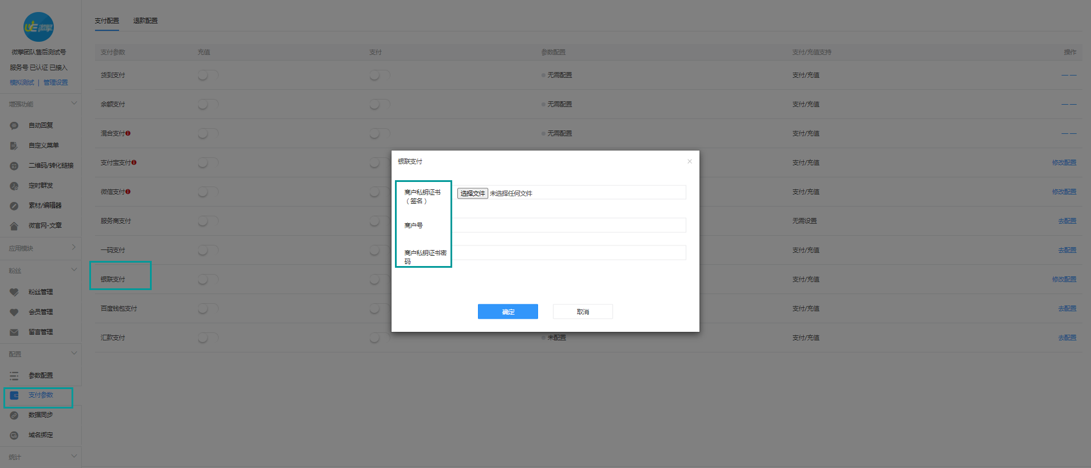Click the 二维码/转化链接 icon

(14, 165)
